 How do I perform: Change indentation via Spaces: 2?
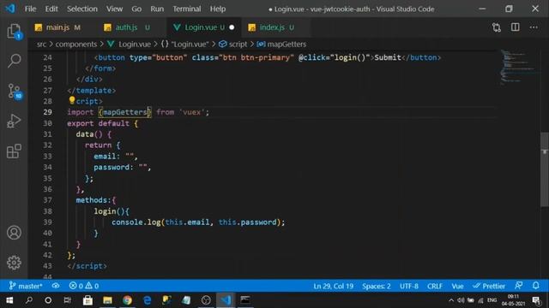tap(377, 286)
